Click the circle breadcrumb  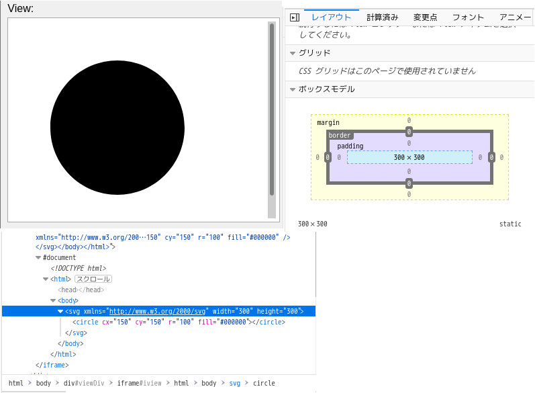(264, 383)
